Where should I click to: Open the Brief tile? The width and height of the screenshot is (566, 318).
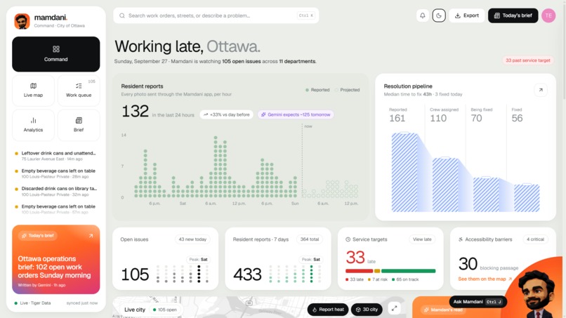pyautogui.click(x=79, y=125)
